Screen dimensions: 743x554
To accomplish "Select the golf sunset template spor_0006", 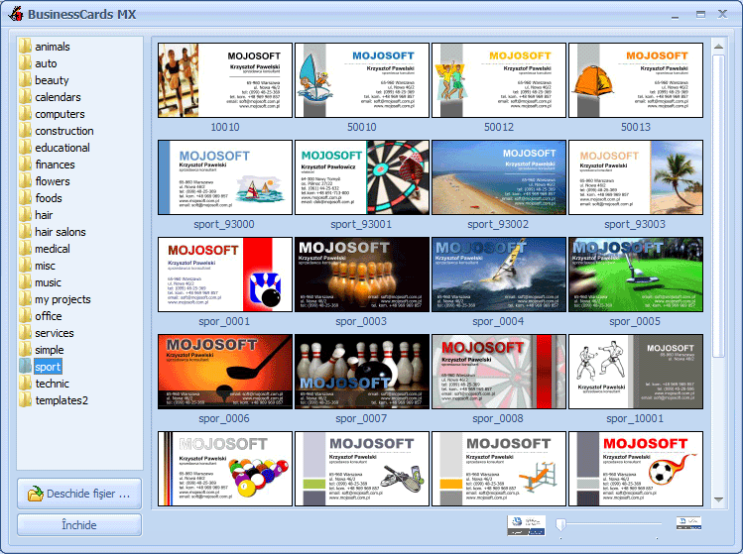I will pyautogui.click(x=225, y=372).
